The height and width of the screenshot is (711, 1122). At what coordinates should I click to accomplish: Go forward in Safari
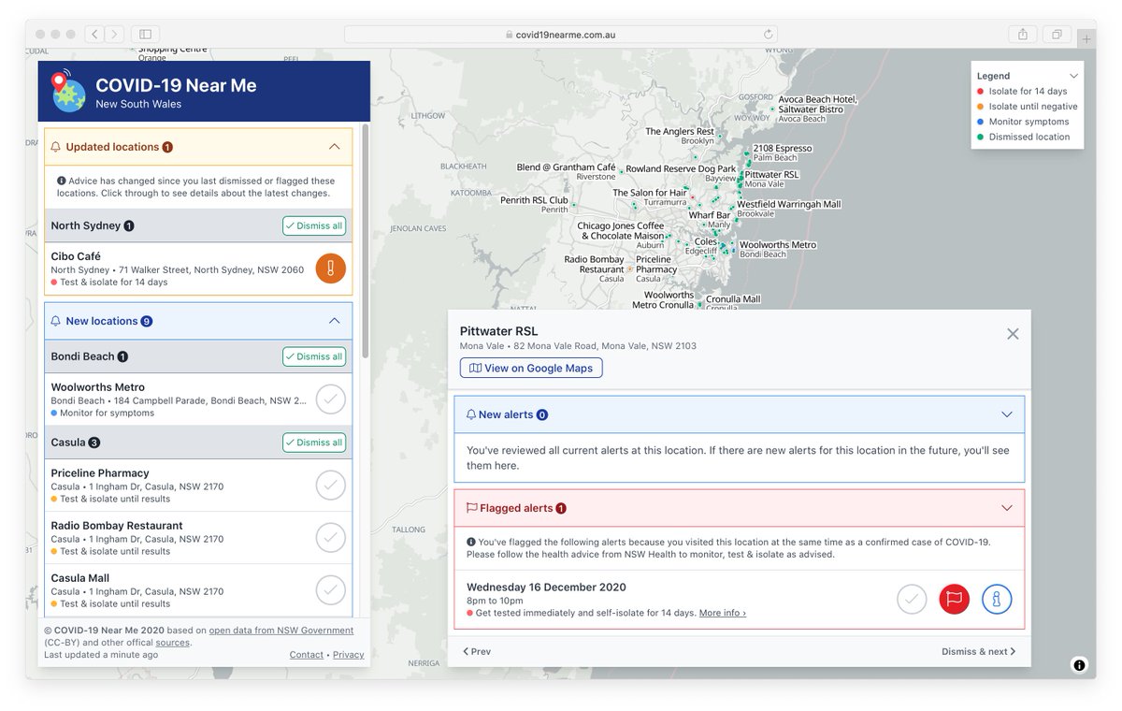click(114, 35)
